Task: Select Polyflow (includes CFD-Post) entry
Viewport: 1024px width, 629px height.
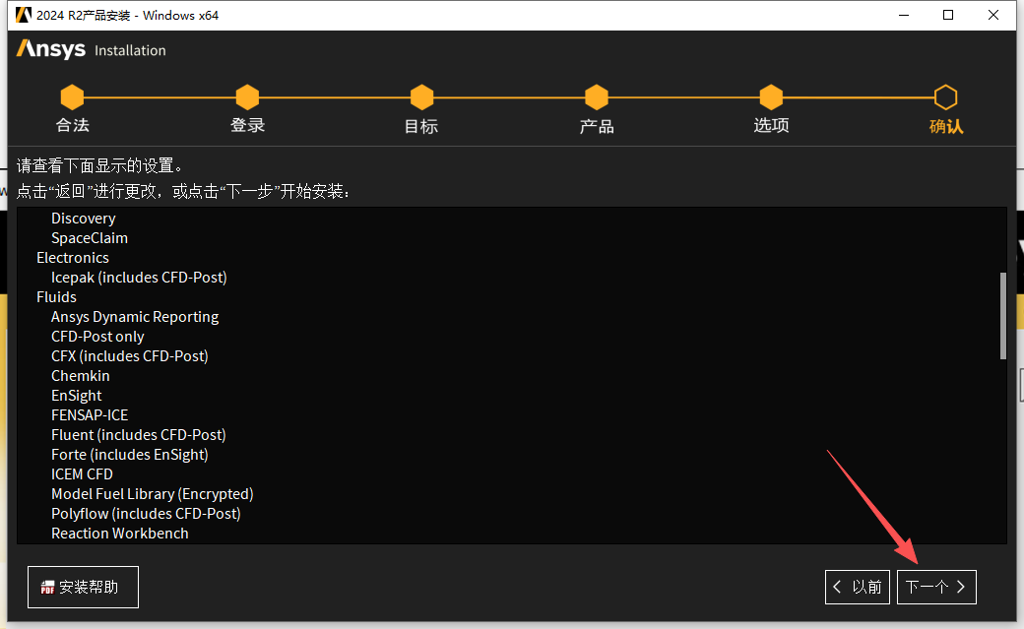Action: click(146, 513)
